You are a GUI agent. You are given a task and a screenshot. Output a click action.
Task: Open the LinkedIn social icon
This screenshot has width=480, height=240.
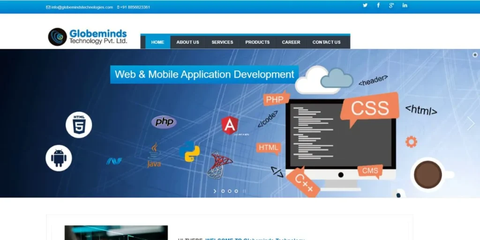405,5
